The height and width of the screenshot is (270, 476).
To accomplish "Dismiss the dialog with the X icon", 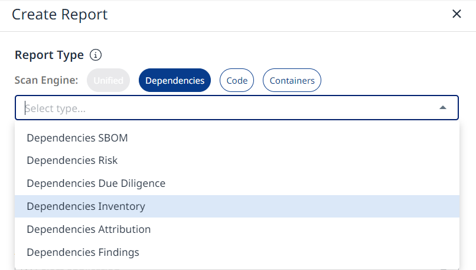I will click(x=457, y=14).
